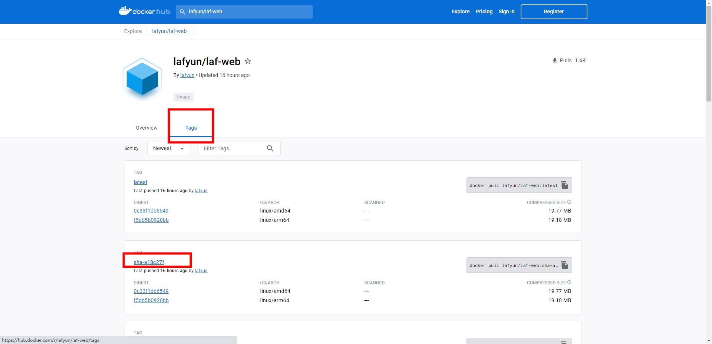Open digest f5db5b0920bb under sha-a18c27f

pyautogui.click(x=151, y=300)
